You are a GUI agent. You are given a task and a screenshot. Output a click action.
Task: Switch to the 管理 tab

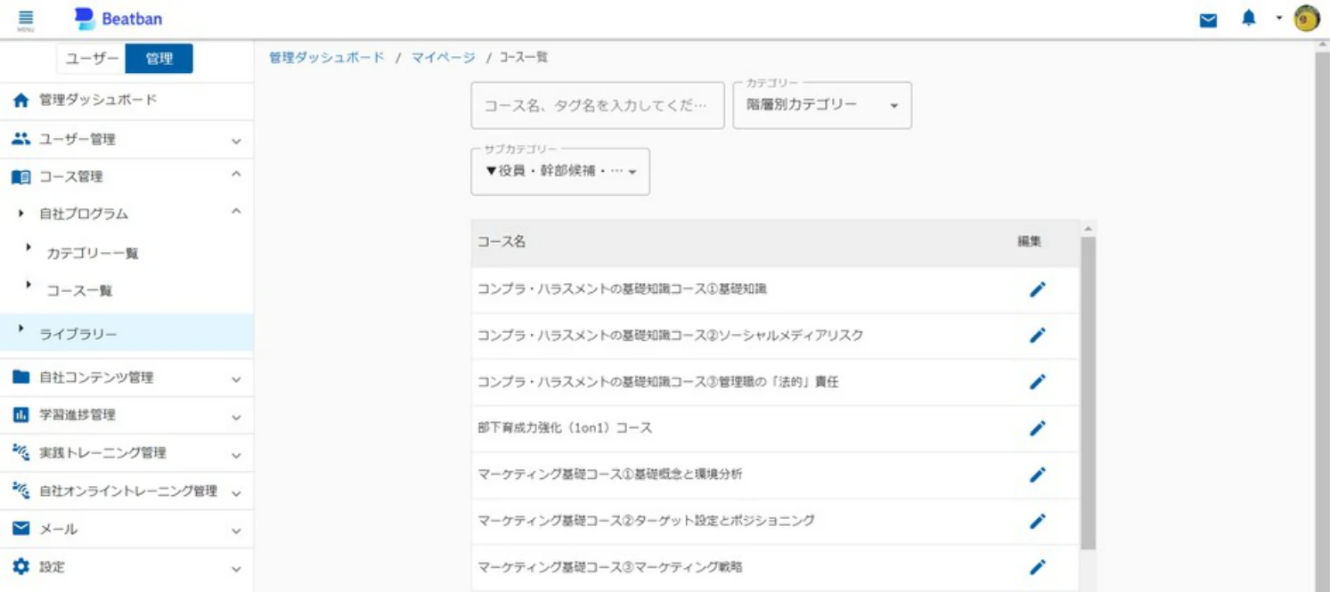[x=159, y=59]
